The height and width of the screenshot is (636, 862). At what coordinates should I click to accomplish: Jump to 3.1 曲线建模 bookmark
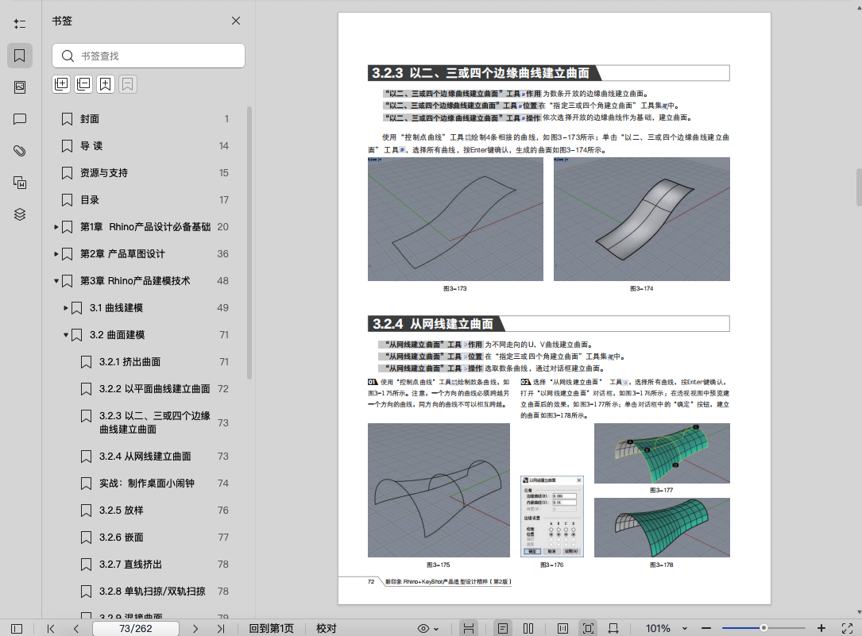coord(116,307)
